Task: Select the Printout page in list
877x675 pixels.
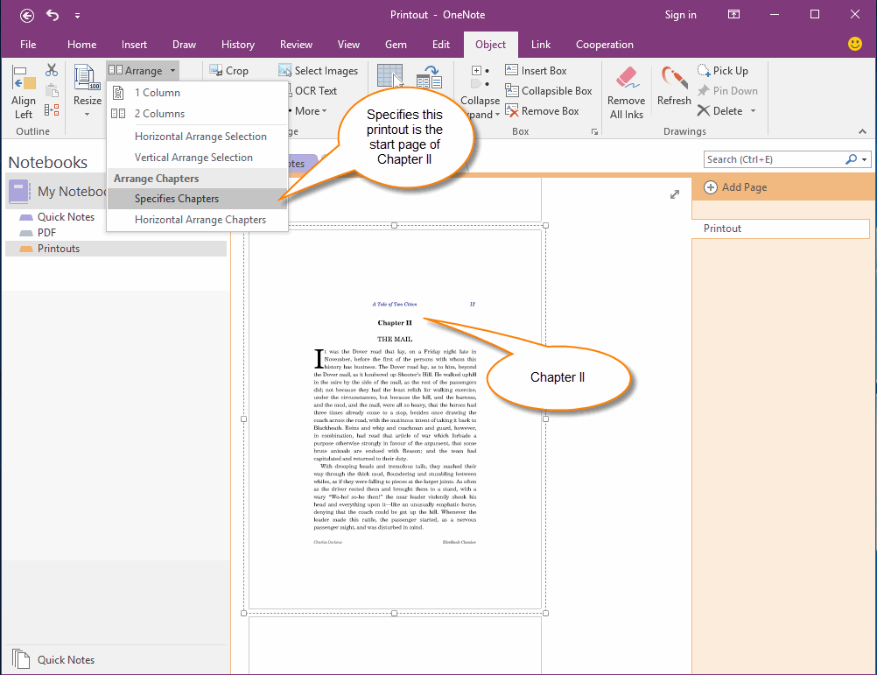Action: pos(781,229)
